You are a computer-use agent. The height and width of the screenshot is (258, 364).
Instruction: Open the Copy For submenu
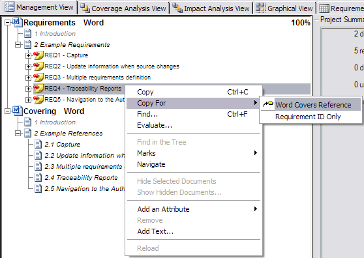coord(194,103)
